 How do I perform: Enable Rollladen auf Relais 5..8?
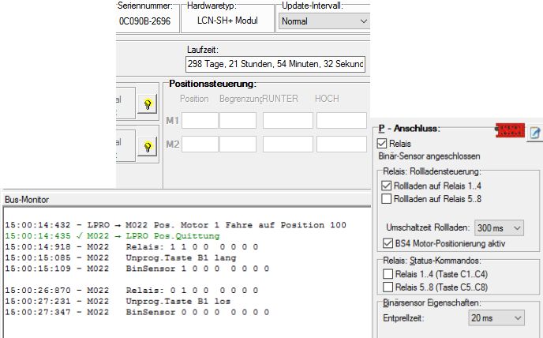(x=387, y=197)
